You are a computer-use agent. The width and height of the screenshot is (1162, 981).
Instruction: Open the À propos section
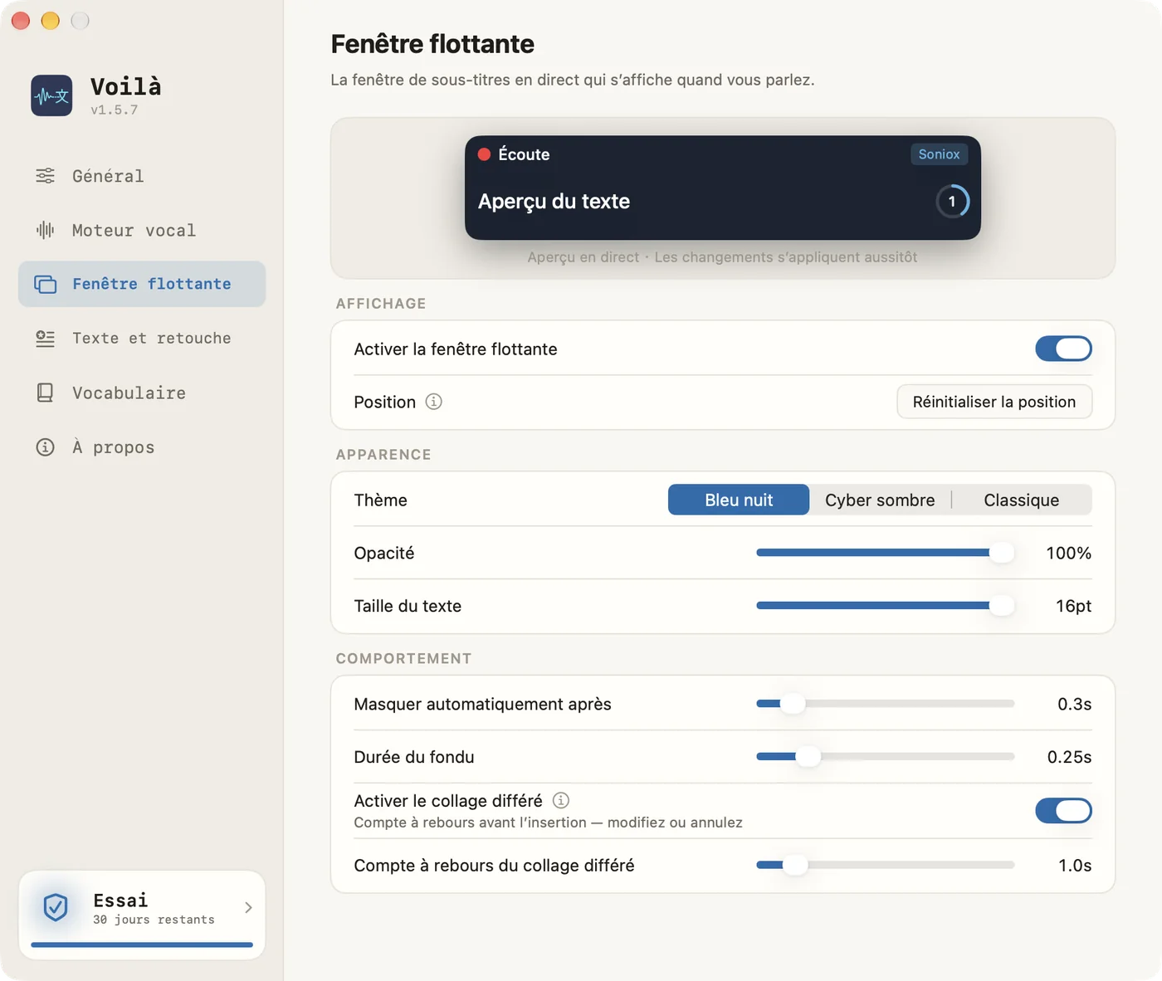(142, 447)
